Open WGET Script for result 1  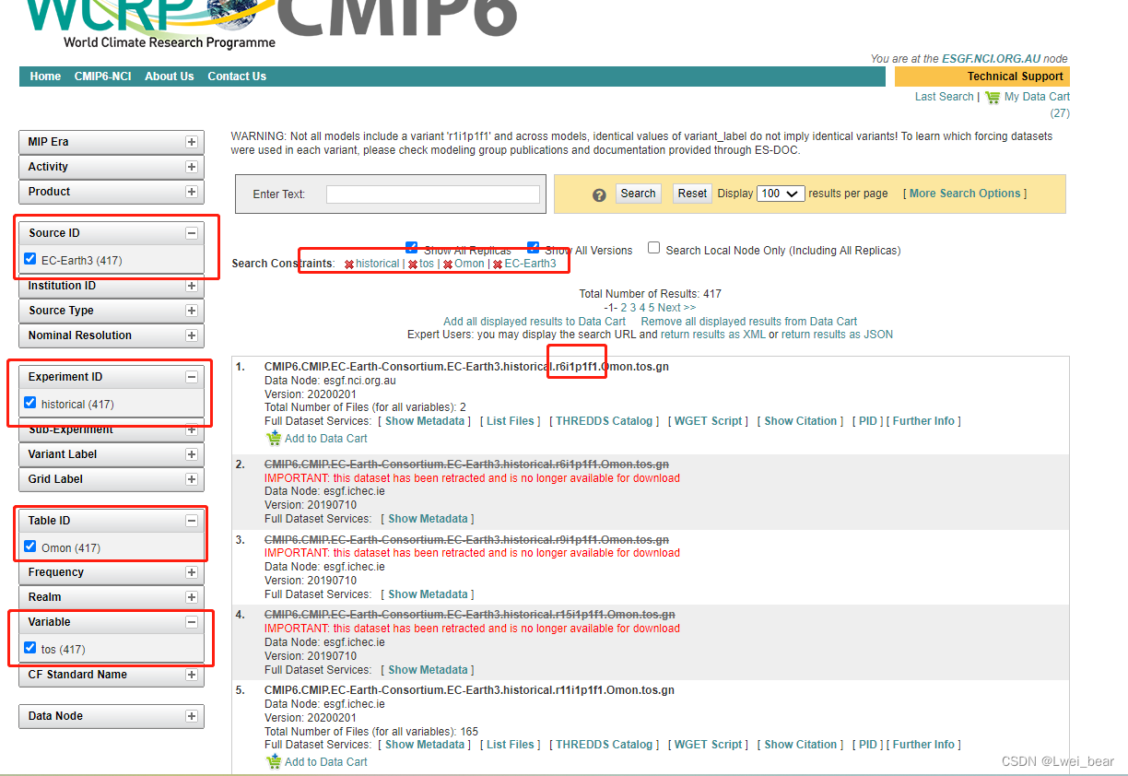[x=708, y=421]
